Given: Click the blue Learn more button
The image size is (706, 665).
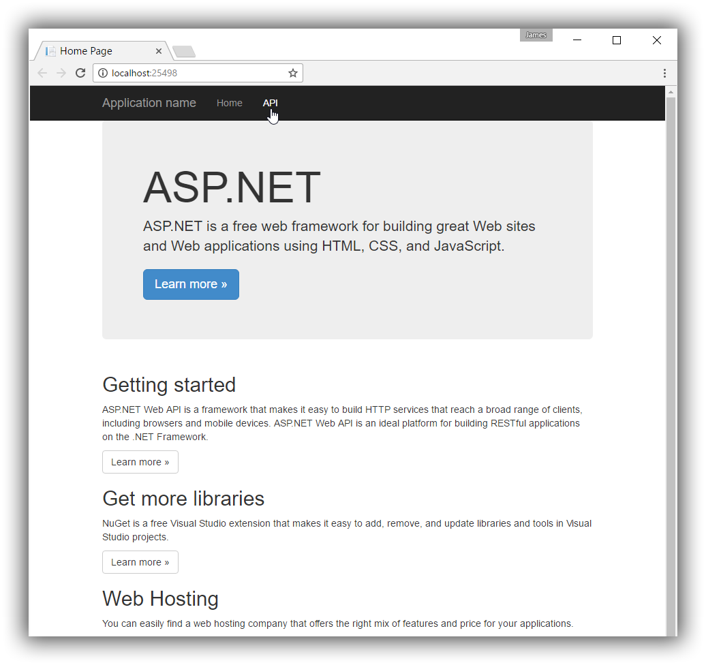Looking at the screenshot, I should click(191, 284).
